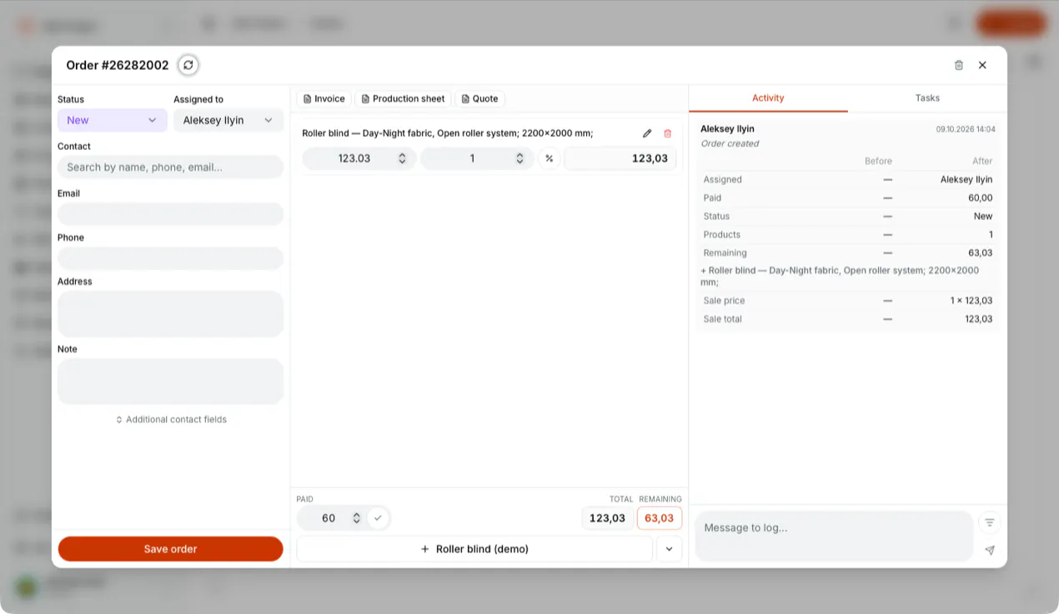
Task: Click the product line total field 123,03
Action: [620, 158]
